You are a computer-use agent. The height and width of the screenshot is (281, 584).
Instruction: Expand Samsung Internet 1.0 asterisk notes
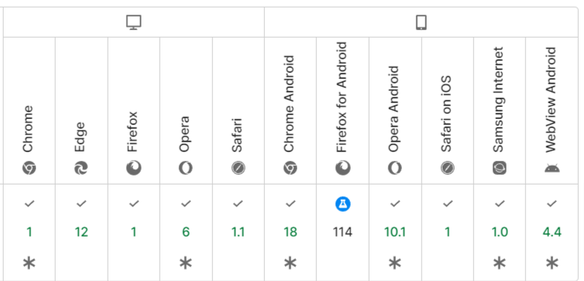(500, 264)
